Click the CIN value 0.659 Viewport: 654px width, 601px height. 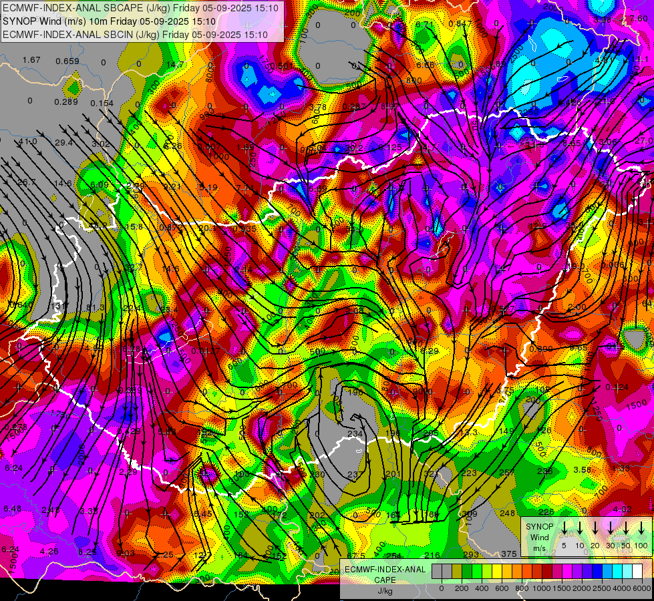67,61
